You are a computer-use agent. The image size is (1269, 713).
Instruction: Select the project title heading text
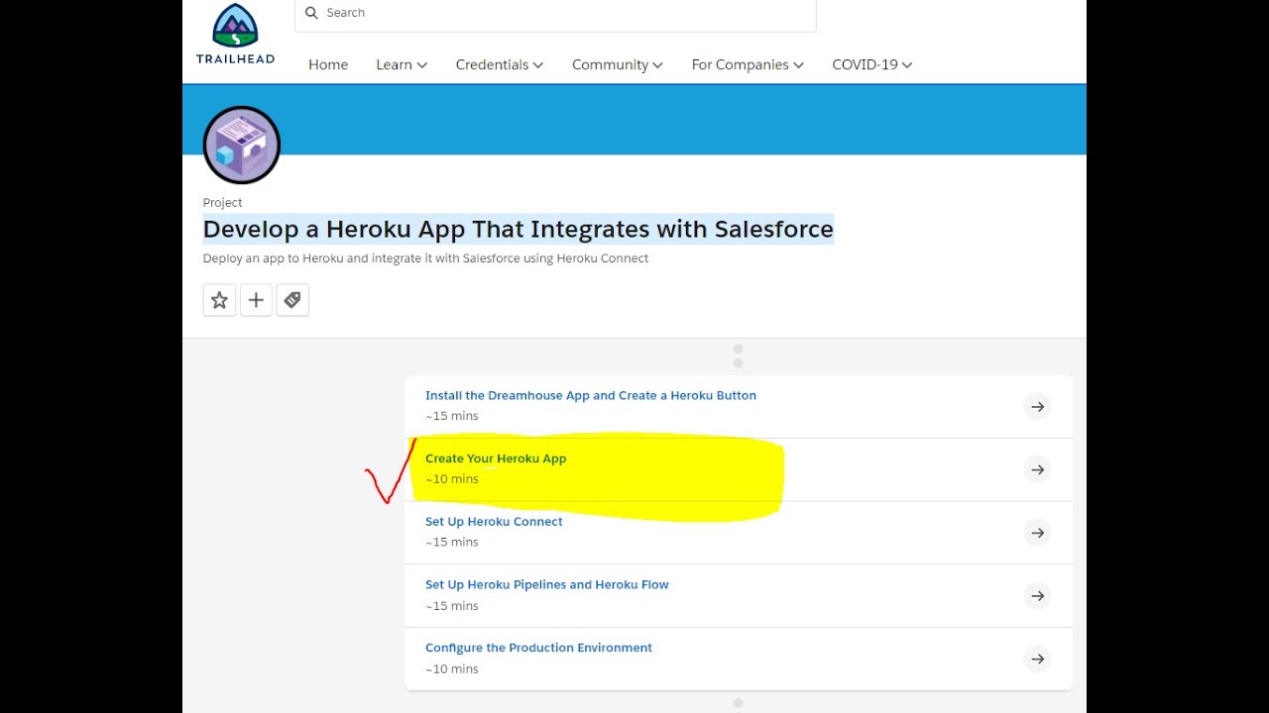(519, 229)
